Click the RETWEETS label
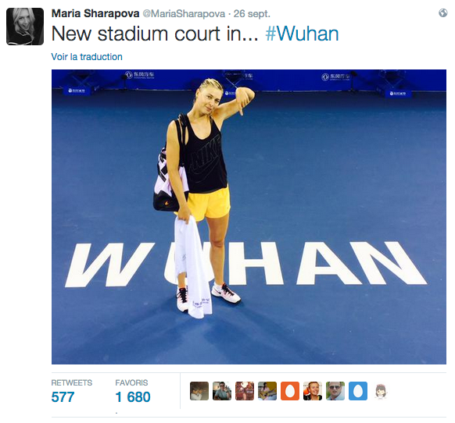This screenshot has width=455, height=423. click(72, 382)
